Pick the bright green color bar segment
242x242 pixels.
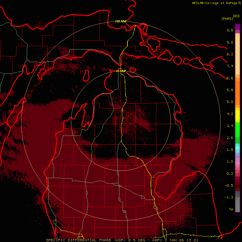(237, 130)
